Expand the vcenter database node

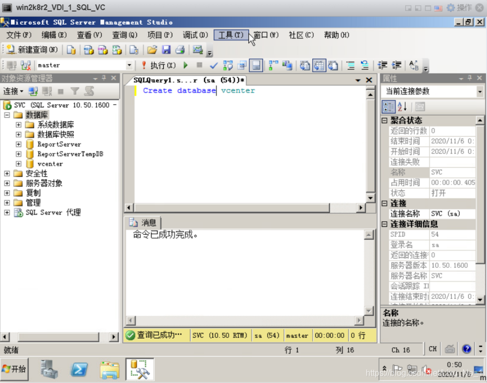(18, 164)
